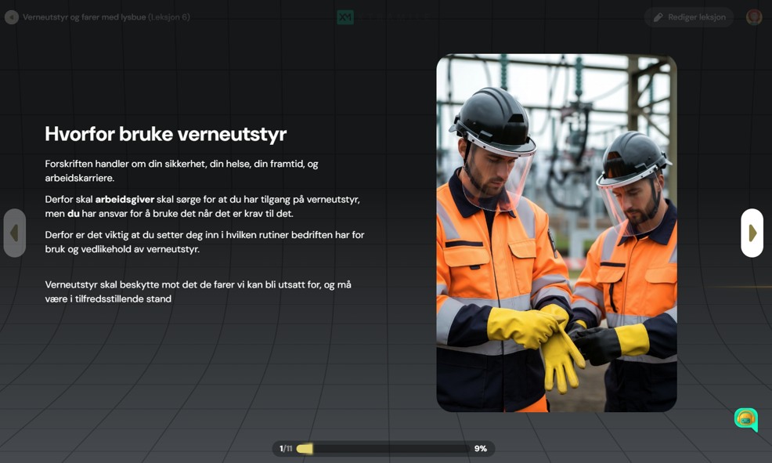Click the paragraph starting Verneutstyr skal beskytte

point(198,291)
